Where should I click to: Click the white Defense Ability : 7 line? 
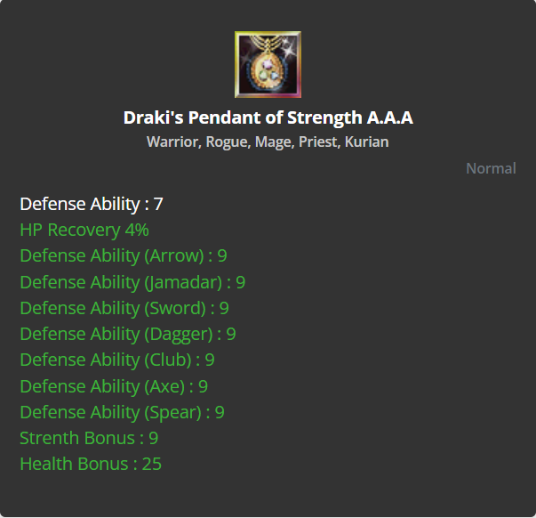[92, 204]
